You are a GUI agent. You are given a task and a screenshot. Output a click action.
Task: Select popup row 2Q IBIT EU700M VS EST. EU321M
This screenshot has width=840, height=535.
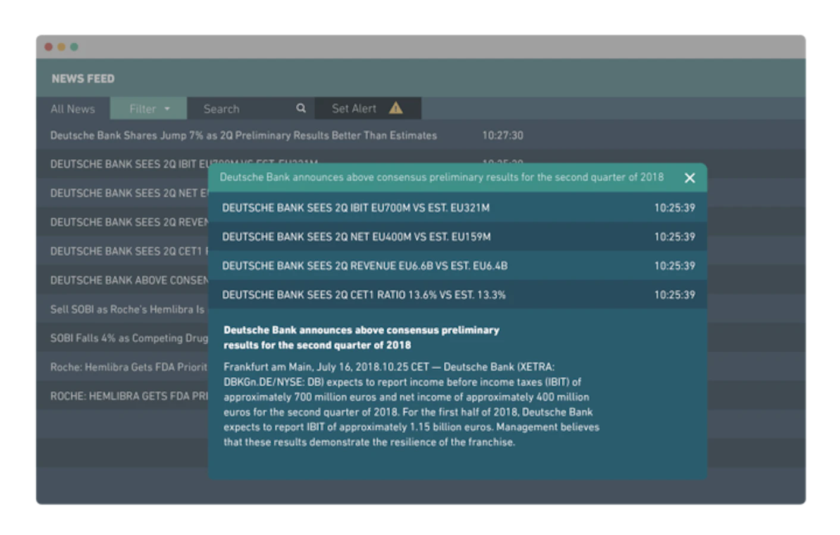pos(457,207)
